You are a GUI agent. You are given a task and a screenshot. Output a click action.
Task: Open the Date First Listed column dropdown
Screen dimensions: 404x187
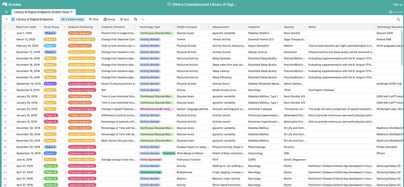pos(40,27)
